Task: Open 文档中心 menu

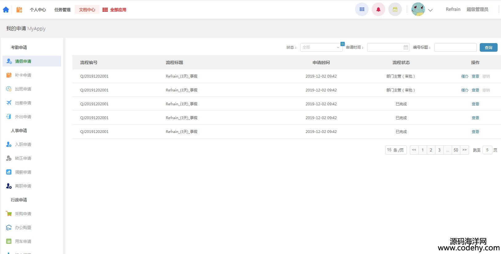Action: [87, 10]
